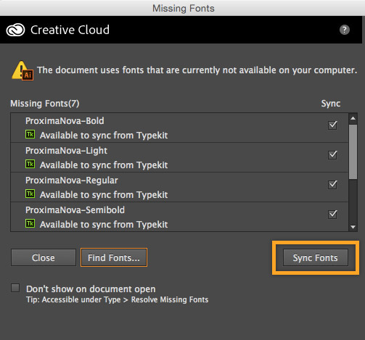Image resolution: width=365 pixels, height=340 pixels.
Task: Click Available to sync text under ProximaNova-Semibold
Action: pyautogui.click(x=104, y=225)
